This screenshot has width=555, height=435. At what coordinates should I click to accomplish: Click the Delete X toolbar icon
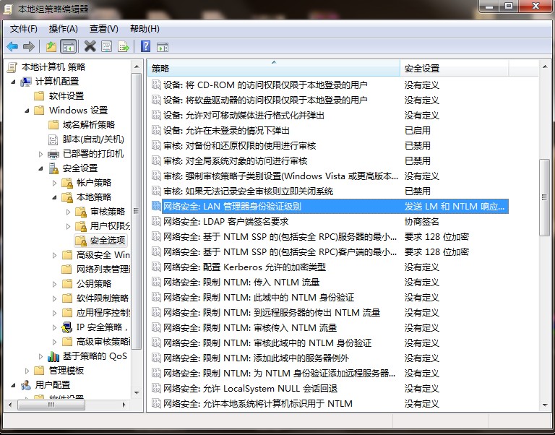click(90, 46)
